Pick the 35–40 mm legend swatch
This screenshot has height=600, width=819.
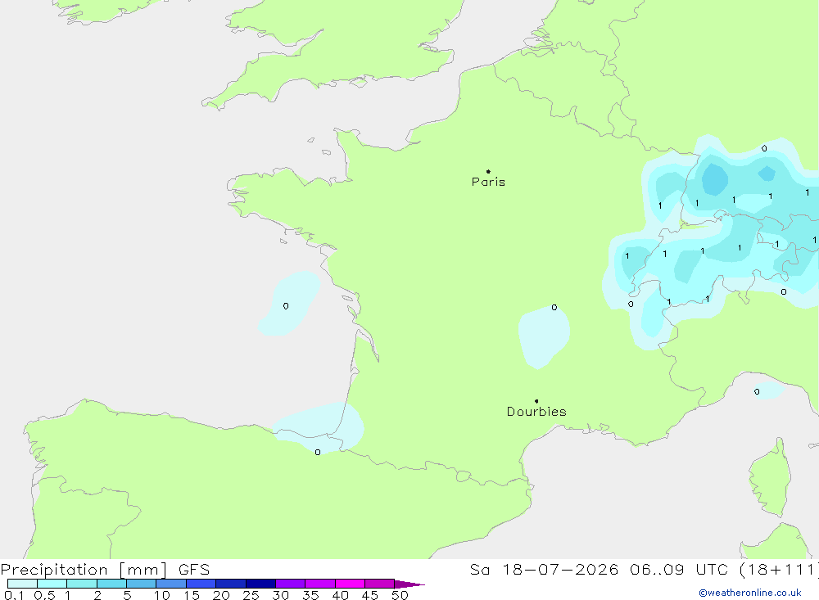tap(320, 584)
